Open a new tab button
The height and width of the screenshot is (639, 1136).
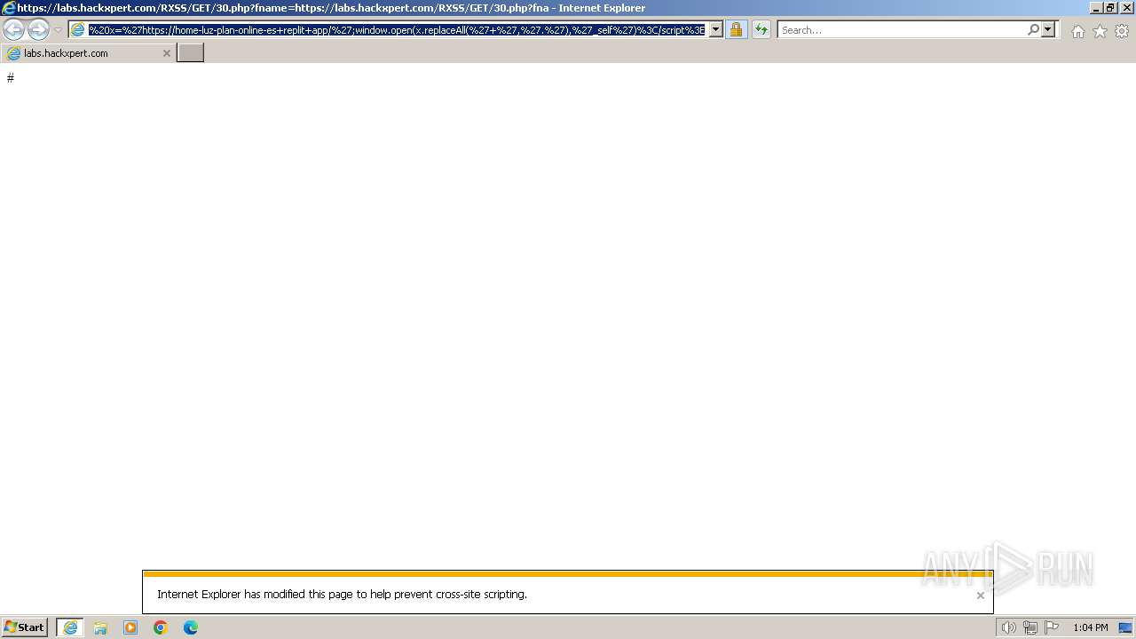pyautogui.click(x=191, y=53)
